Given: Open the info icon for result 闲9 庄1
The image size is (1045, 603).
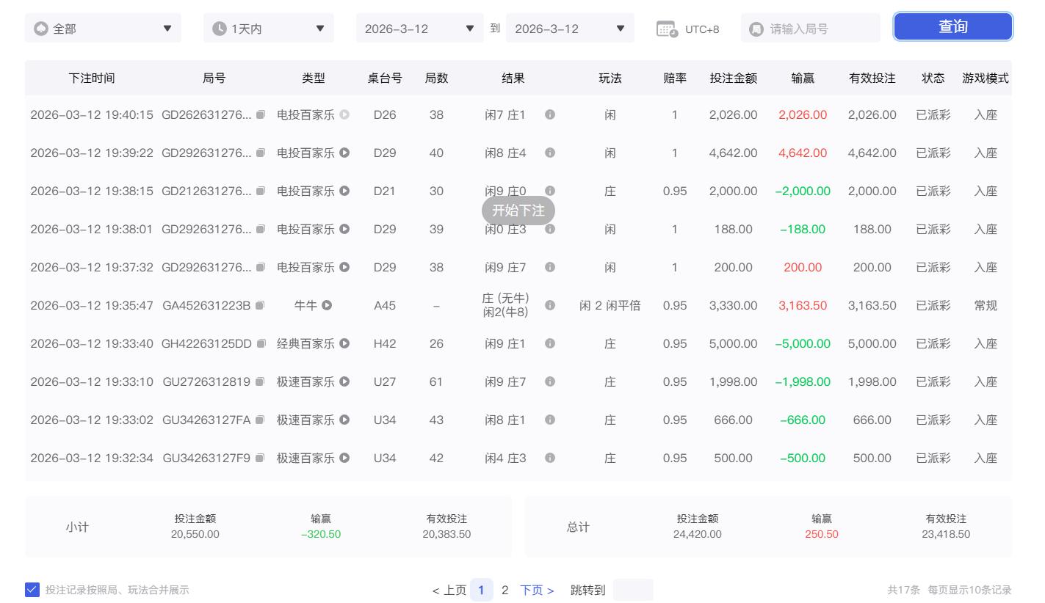Looking at the screenshot, I should click(549, 343).
